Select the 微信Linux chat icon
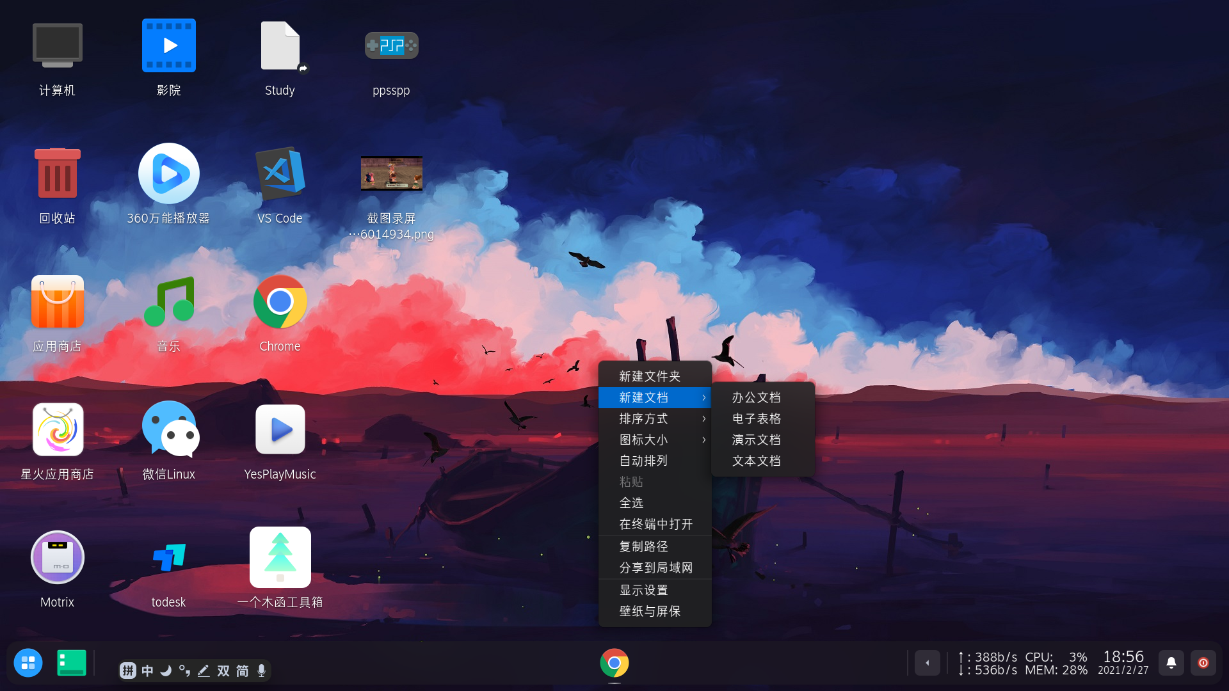This screenshot has width=1229, height=691. point(168,430)
